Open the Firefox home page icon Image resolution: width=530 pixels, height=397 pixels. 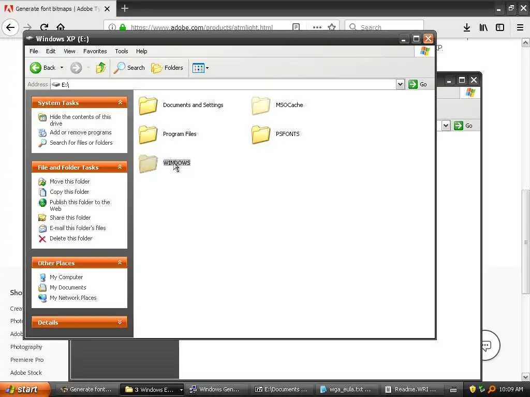click(x=61, y=27)
